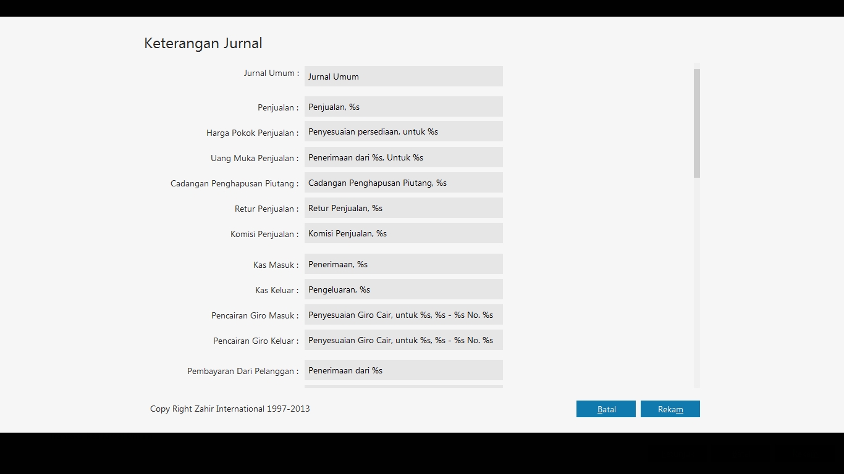Click the vertical scrollbar thumb

click(697, 123)
